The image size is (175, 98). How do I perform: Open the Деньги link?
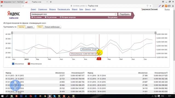click(x=88, y=9)
